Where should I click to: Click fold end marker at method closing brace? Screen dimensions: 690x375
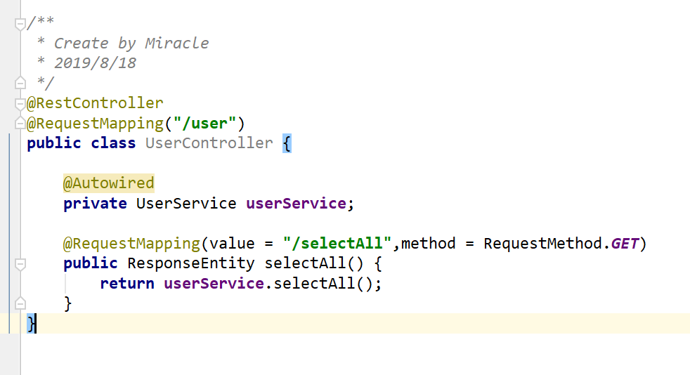coord(20,303)
